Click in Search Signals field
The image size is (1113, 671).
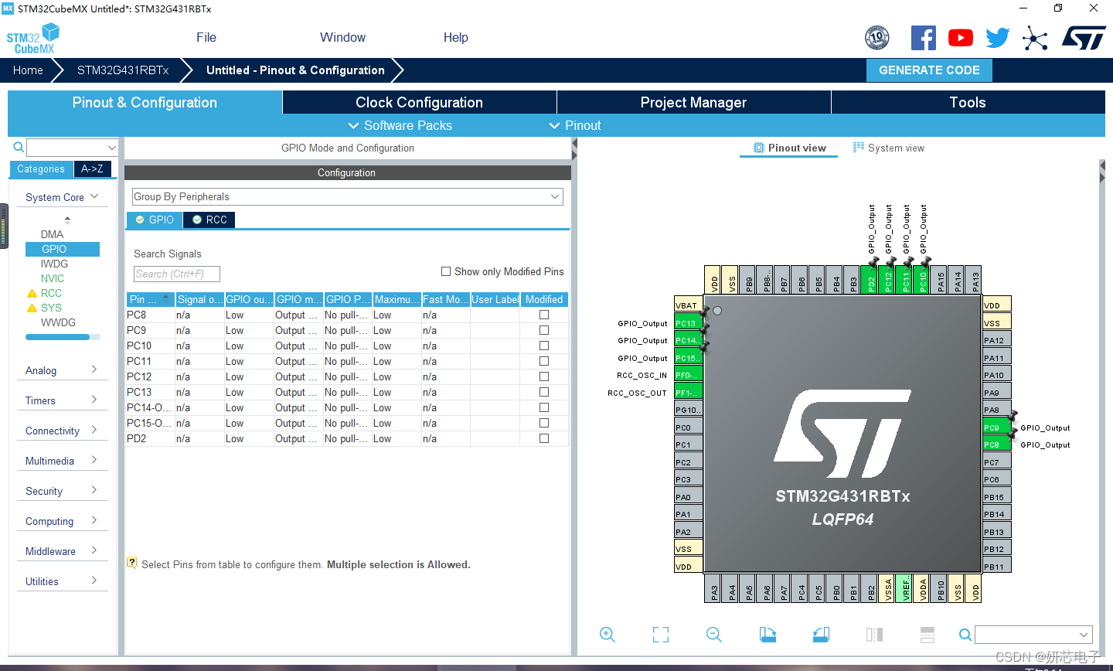[x=177, y=274]
